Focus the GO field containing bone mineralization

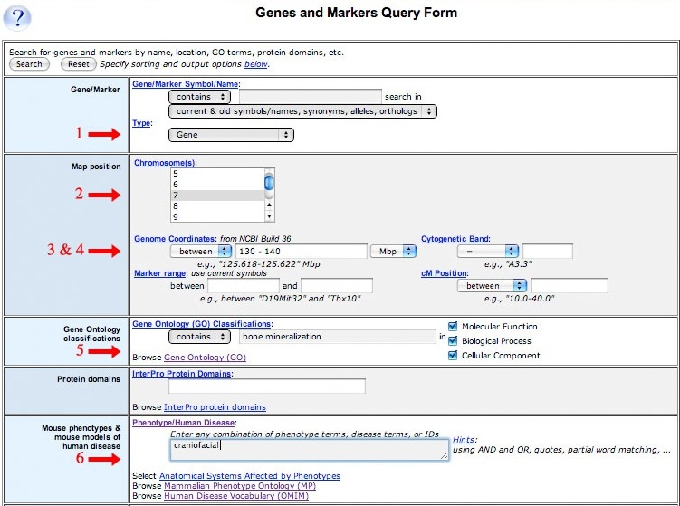click(338, 337)
